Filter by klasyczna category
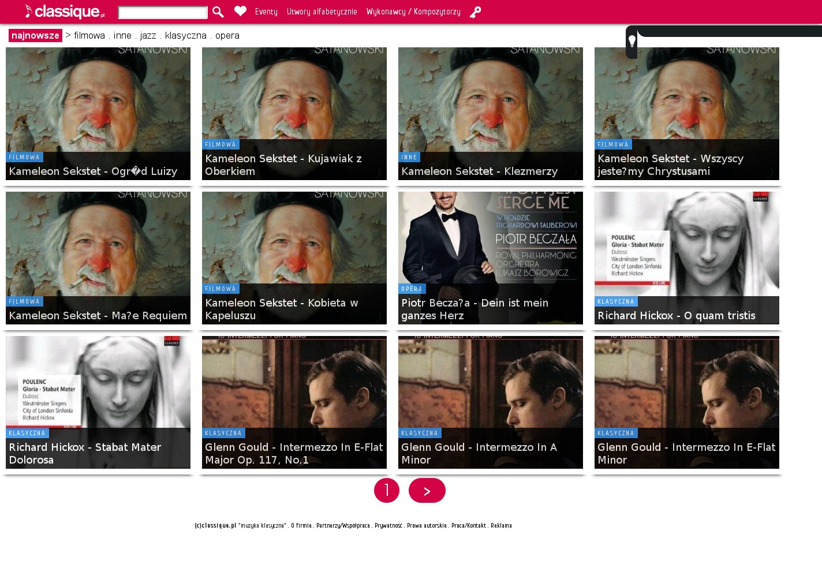The image size is (822, 564). pyautogui.click(x=185, y=36)
